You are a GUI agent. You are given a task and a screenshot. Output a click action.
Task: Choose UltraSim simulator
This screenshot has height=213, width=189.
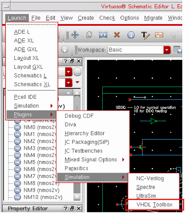[x=153, y=196]
